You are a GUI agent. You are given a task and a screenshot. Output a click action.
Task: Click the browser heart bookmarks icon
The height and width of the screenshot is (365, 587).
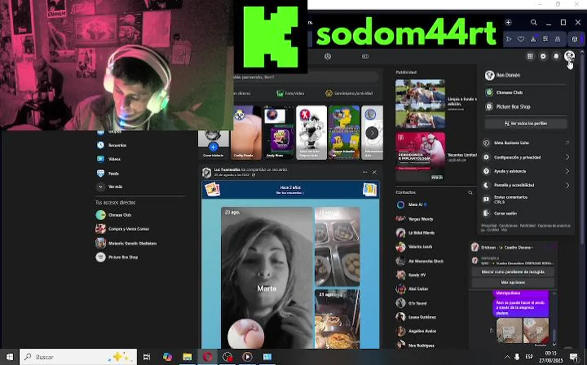coord(521,39)
